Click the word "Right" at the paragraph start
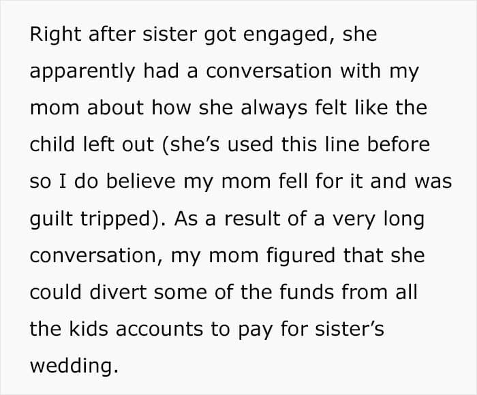Image resolution: width=477 pixels, height=395 pixels. 50,35
